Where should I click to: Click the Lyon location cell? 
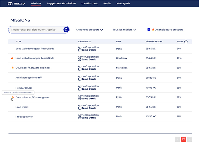[119, 97]
